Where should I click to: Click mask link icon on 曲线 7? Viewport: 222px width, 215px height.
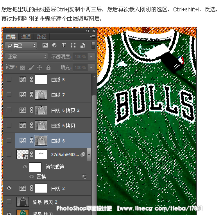click(32, 95)
